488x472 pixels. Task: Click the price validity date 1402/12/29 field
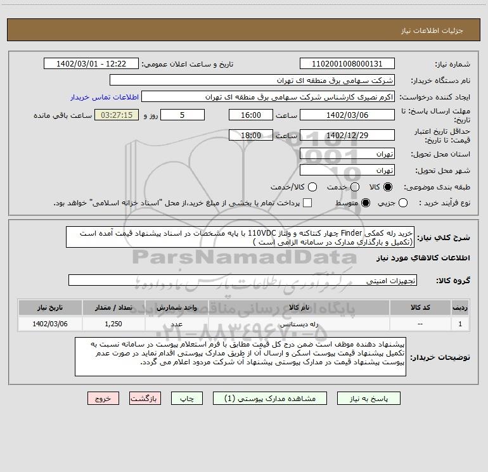[x=347, y=136]
